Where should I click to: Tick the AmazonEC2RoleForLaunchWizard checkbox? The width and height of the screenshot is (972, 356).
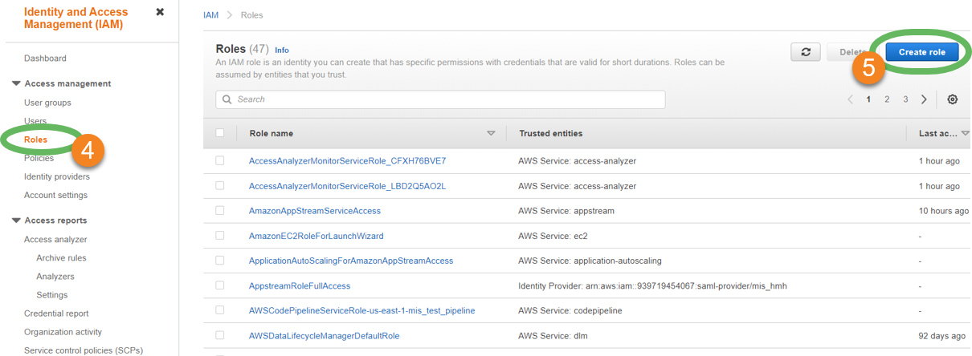pos(220,236)
